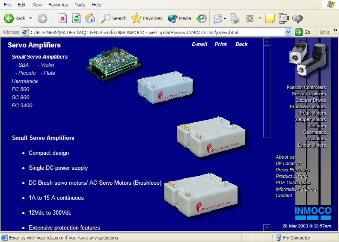Open the PDF Catalogues page
Viewport: 339px width, 242px height.
click(293, 183)
